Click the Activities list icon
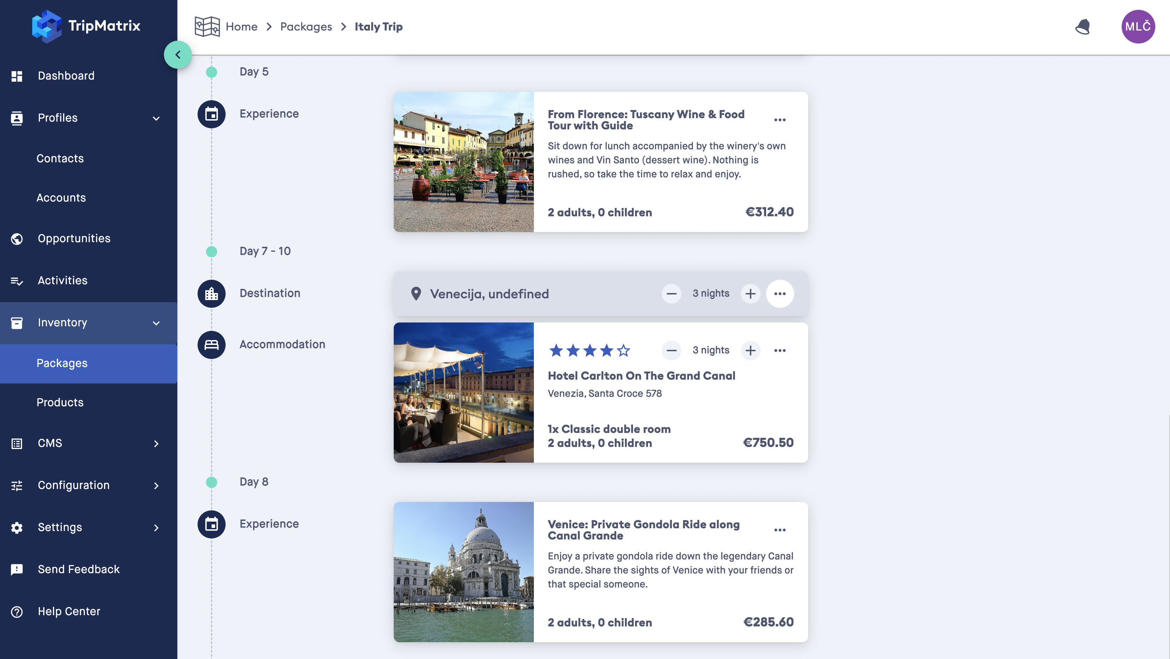Screen dimensions: 1170x659 (17, 280)
